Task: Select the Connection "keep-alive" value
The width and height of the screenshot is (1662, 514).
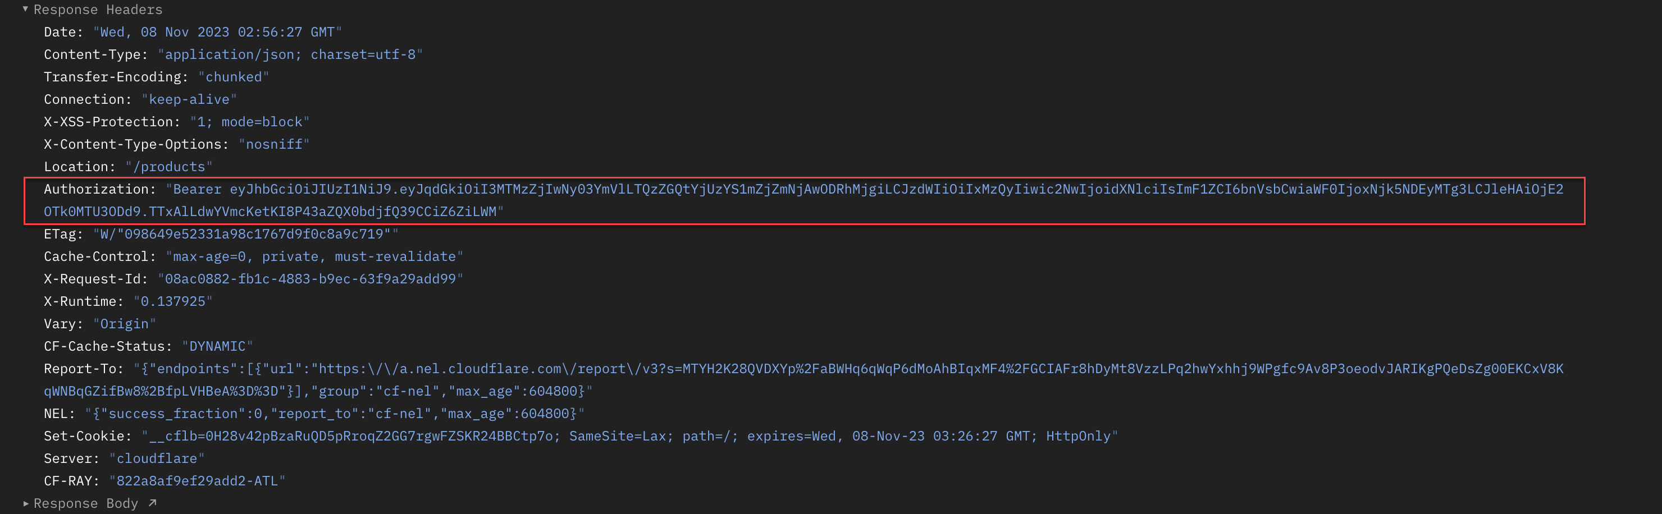Action: [189, 100]
